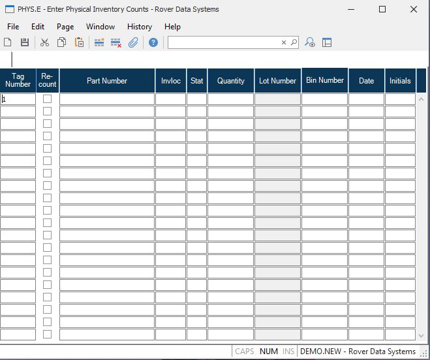
Task: Check the Re-count box in first row
Action: (x=47, y=99)
